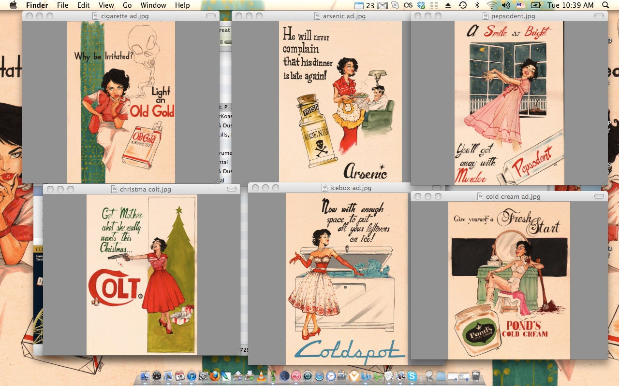Click the arsenic ad.jpg window title
Screen dimensions: 619x386
tap(344, 16)
